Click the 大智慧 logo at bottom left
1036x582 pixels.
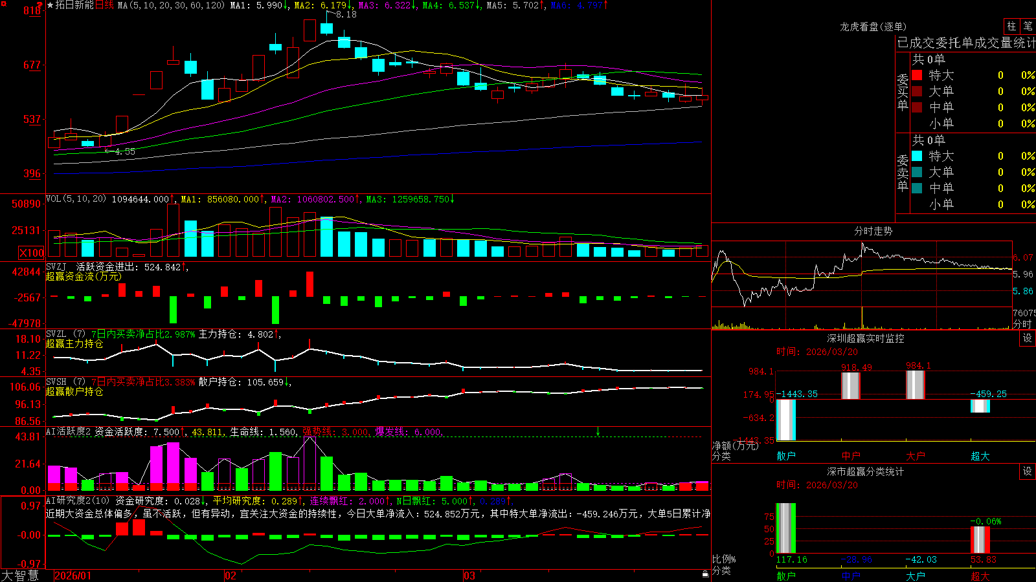(20, 576)
